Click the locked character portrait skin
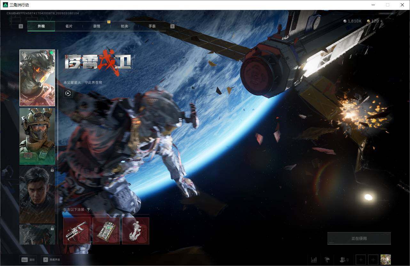The width and height of the screenshot is (410, 266). pos(37,195)
